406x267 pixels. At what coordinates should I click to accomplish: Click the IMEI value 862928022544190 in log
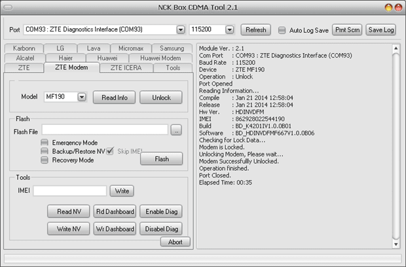coord(260,119)
